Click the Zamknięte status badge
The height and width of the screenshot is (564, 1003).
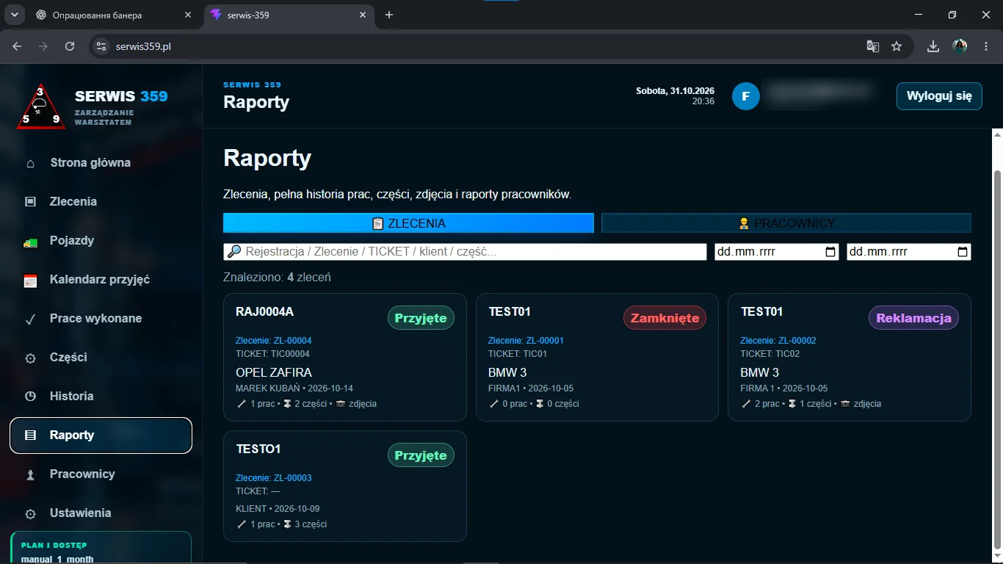click(x=665, y=318)
